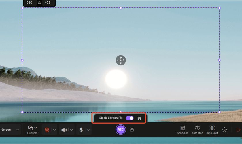The image size is (242, 144).
Task: Expand the webcam options chevron
Action: pyautogui.click(x=54, y=130)
